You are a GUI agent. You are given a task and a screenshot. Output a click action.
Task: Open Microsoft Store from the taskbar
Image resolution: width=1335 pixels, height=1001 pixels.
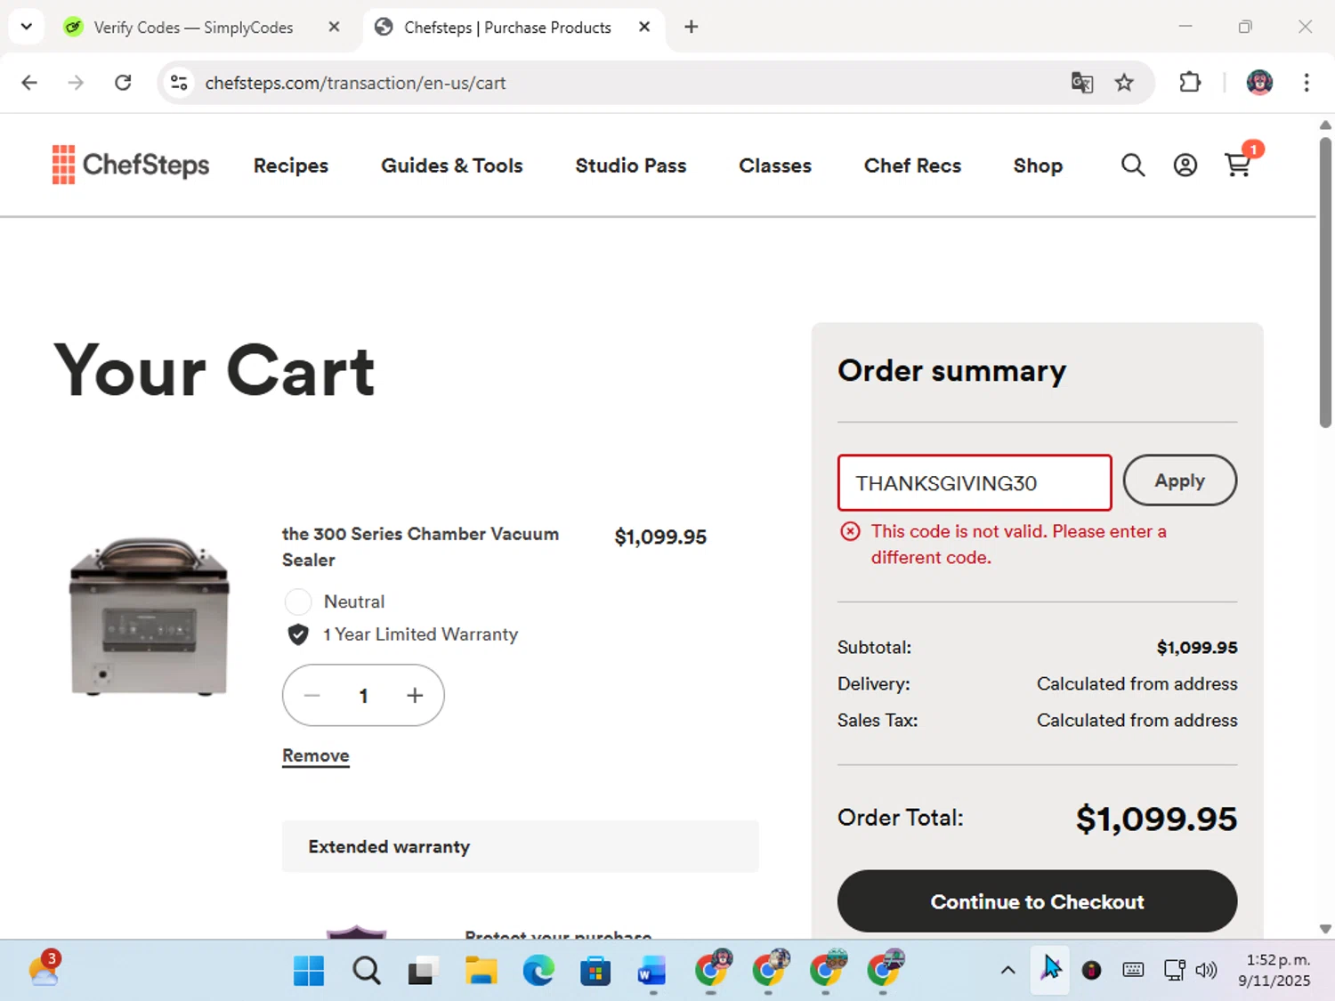pyautogui.click(x=595, y=971)
